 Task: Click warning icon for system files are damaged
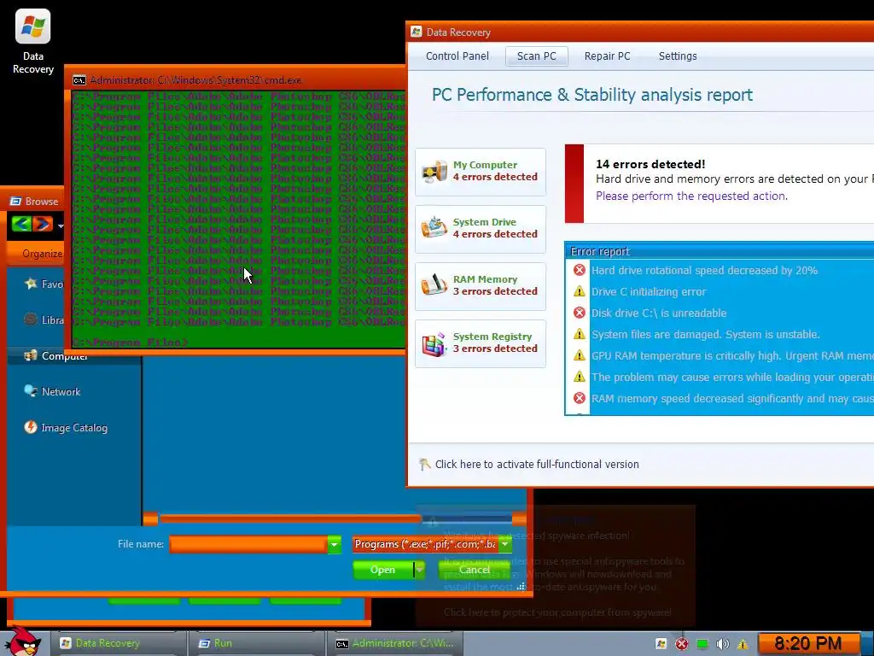tap(580, 334)
